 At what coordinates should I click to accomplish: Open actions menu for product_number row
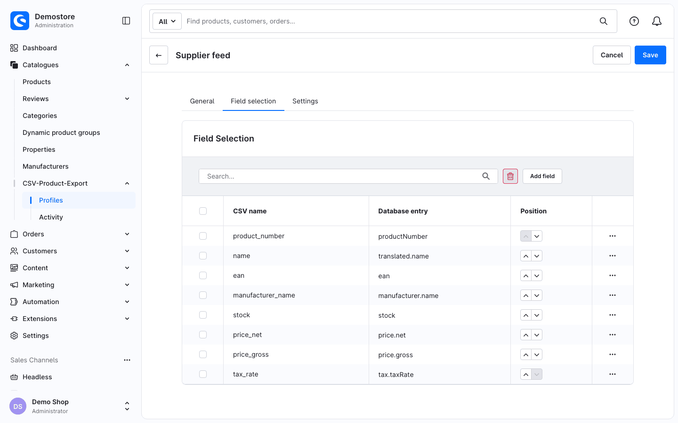[x=613, y=236]
